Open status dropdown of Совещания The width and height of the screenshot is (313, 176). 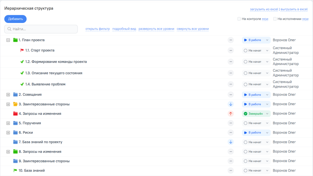(256, 95)
